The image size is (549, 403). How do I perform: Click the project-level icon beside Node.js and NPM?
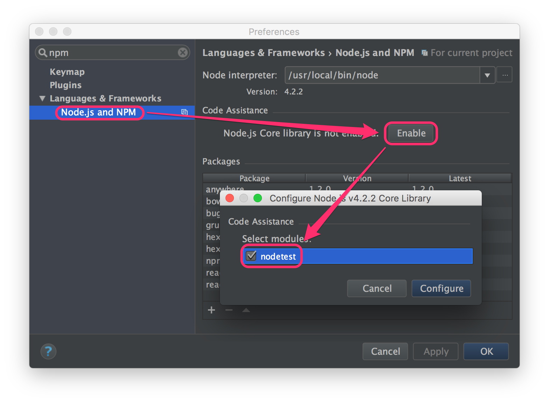coord(185,112)
